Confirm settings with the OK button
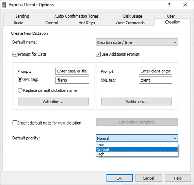Screen dimensions: 194x185 119,178
